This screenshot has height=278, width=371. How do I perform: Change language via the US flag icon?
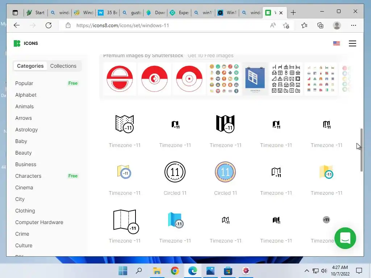[337, 43]
